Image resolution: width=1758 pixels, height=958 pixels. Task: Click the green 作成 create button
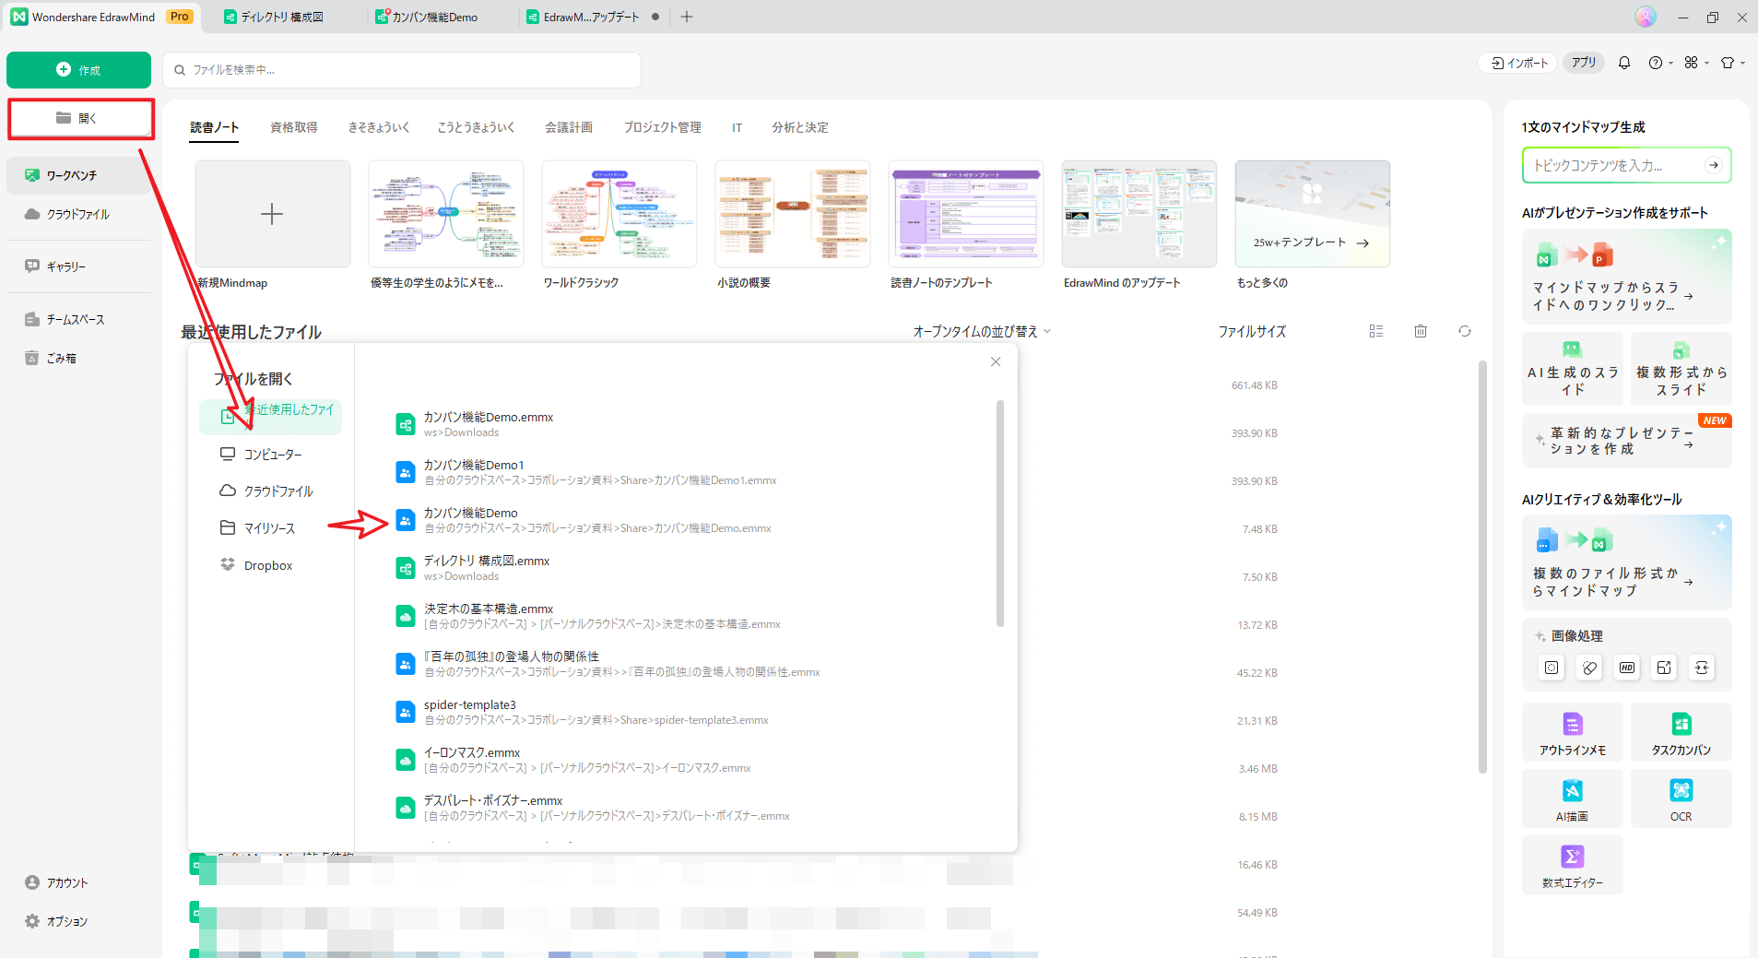tap(78, 70)
